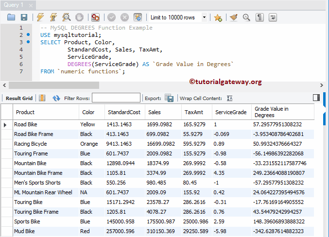Click the Commit transaction checkmark icon
This screenshot has height=237, width=329.
tap(112, 17)
